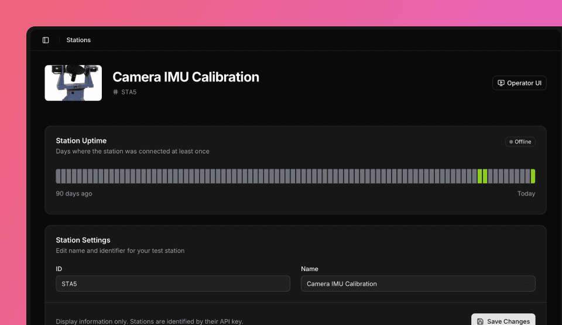This screenshot has height=325, width=562.
Task: Toggle the sidebar panel icon
Action: click(x=46, y=40)
